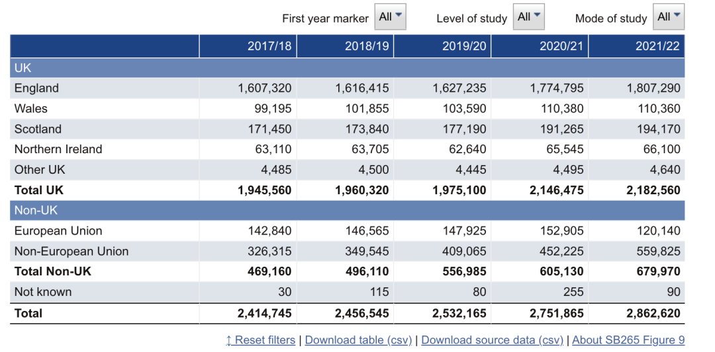Select the Northern Ireland row label
Image resolution: width=715 pixels, height=352 pixels.
[58, 149]
